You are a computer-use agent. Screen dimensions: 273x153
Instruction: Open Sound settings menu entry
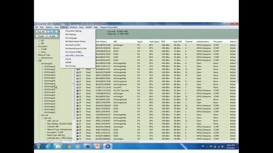pos(78,59)
